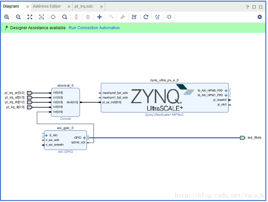Click the Zoom In toolbar icon
Screen dimensions: 268x202
point(7,17)
